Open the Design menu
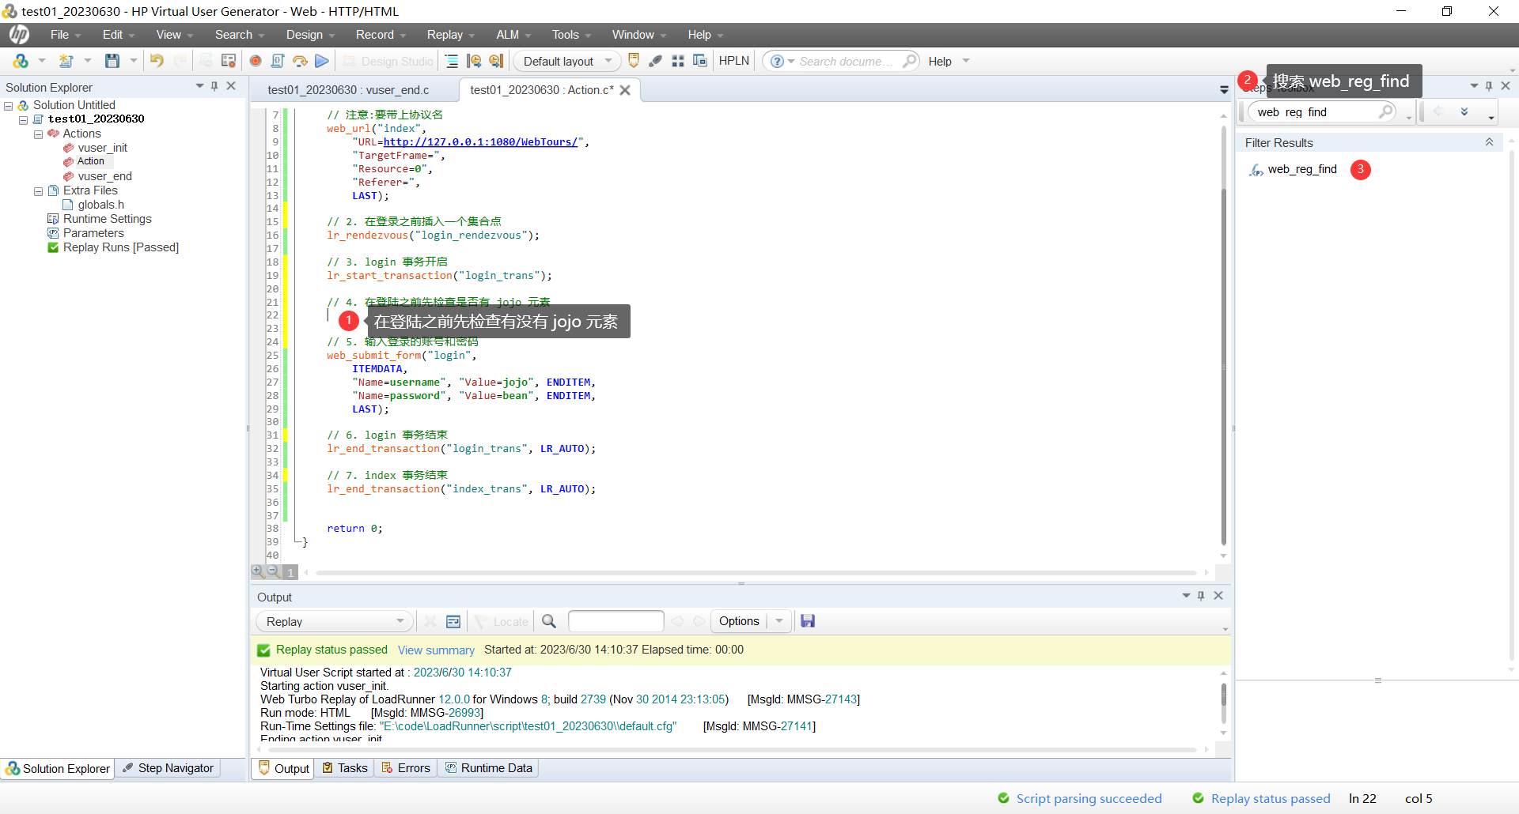This screenshot has height=814, width=1519. coord(310,35)
